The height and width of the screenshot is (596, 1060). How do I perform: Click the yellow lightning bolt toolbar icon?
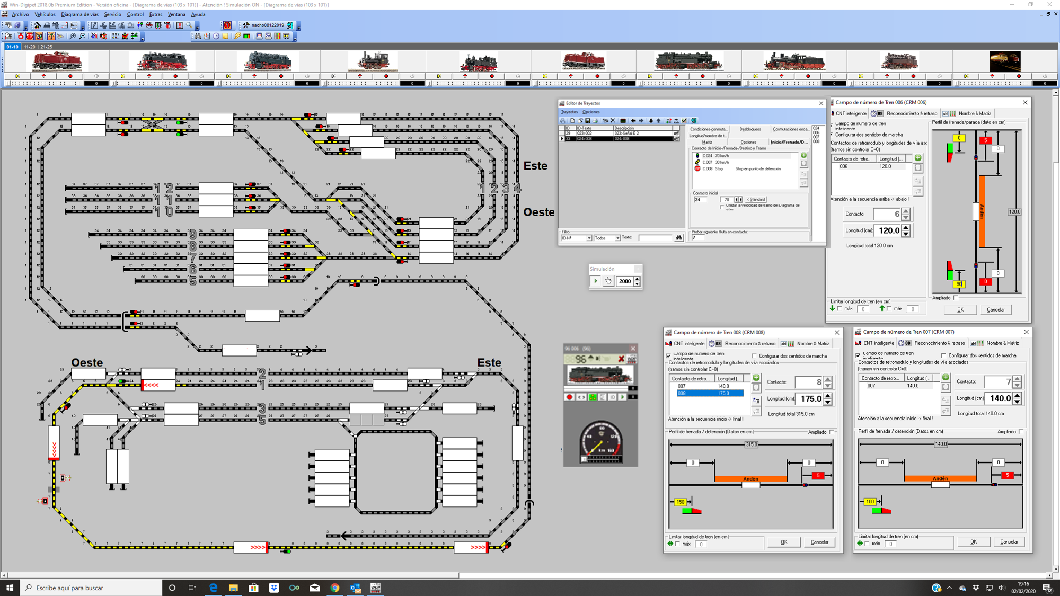tap(237, 36)
